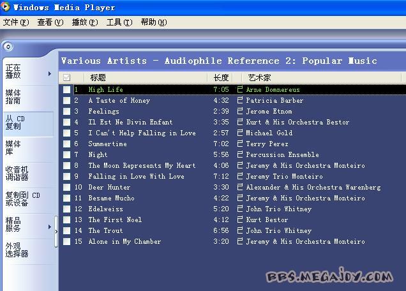This screenshot has width=406, height=291.
Task: Click the artist icon beside Michael Gold
Action: pos(240,133)
